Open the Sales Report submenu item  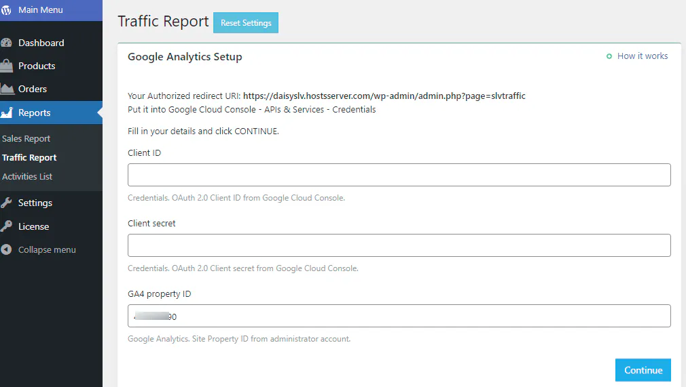point(26,138)
